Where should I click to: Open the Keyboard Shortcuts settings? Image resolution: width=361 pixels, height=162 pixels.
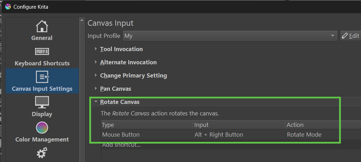(x=42, y=56)
